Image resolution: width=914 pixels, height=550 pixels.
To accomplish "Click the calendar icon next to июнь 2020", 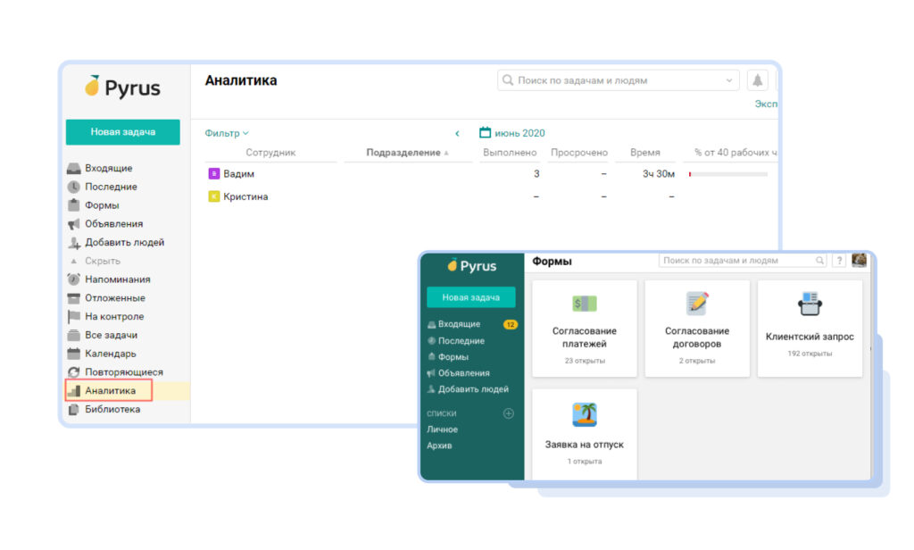I will pyautogui.click(x=485, y=132).
